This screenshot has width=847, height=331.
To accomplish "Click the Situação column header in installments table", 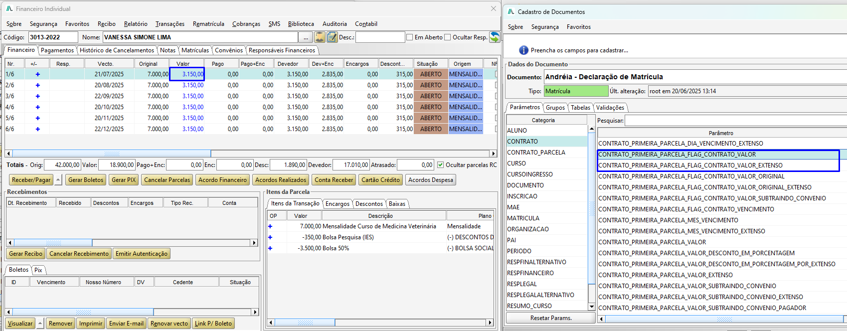I will [431, 64].
